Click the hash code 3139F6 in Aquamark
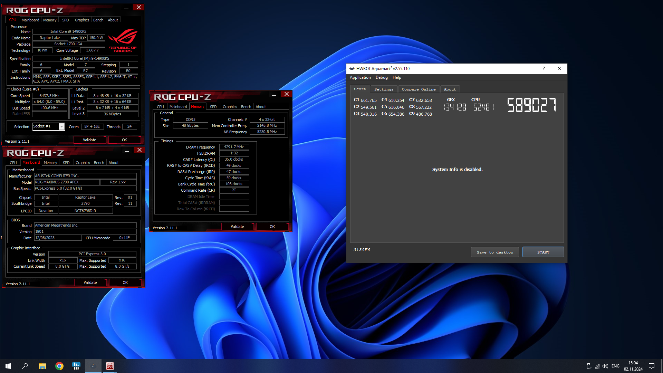 tap(362, 250)
